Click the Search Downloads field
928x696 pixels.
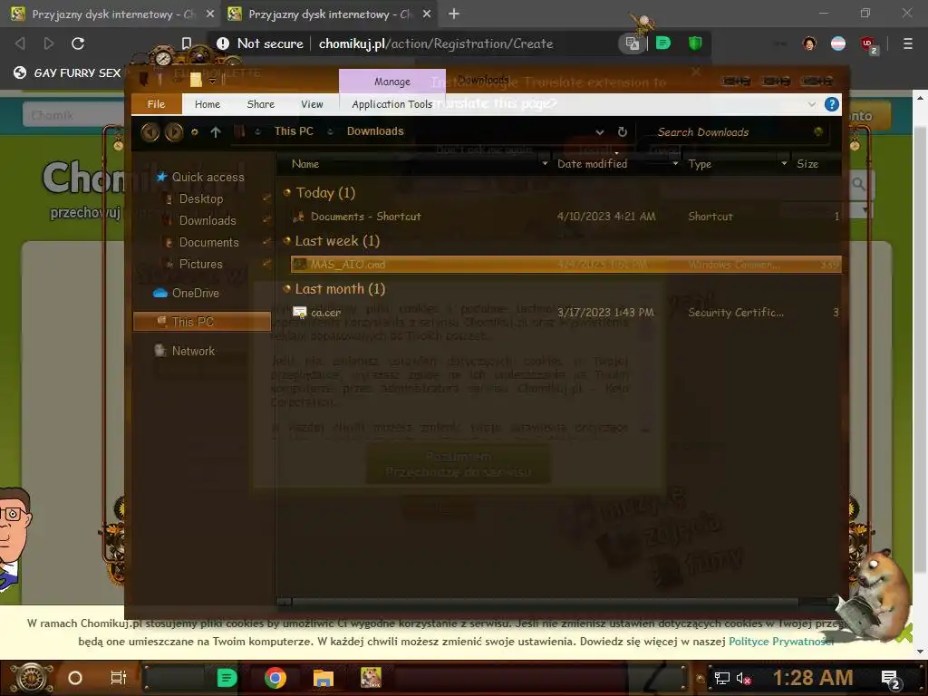734,132
